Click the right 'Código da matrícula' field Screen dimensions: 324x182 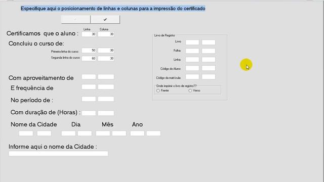[x=209, y=77]
